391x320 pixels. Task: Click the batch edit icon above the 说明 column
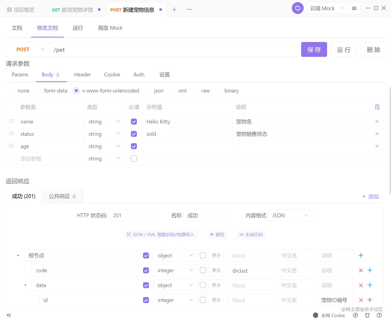[377, 107]
